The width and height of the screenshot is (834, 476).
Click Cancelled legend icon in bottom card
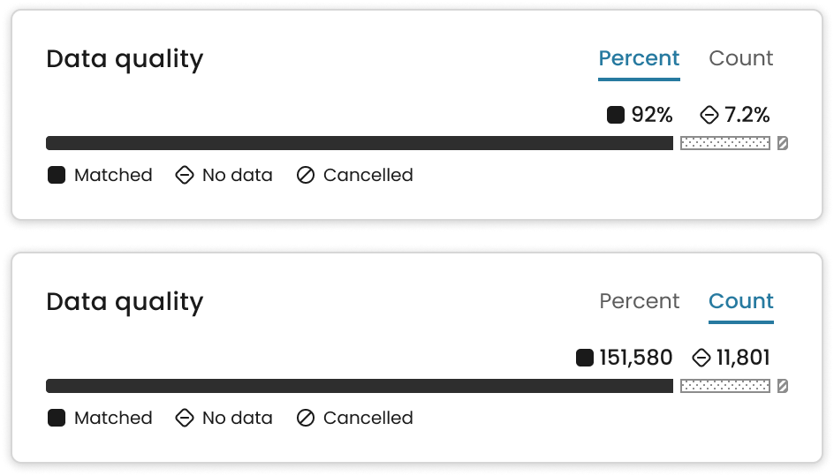pyautogui.click(x=306, y=418)
